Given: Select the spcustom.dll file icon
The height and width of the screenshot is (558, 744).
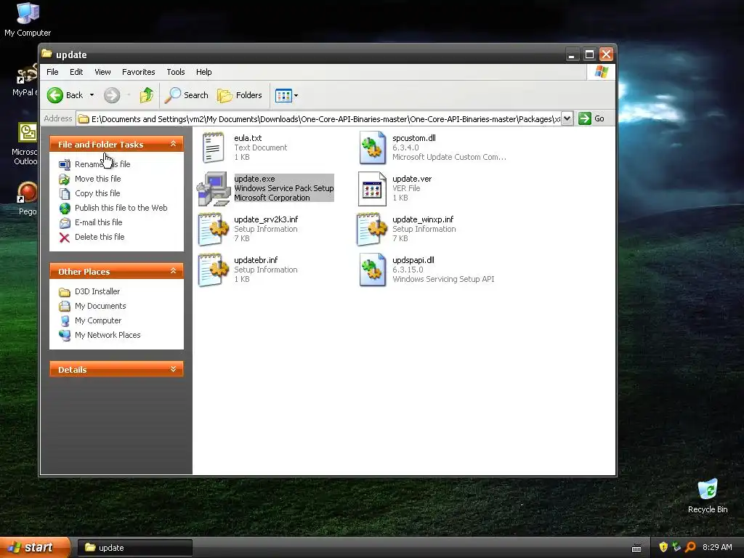Looking at the screenshot, I should [x=373, y=147].
